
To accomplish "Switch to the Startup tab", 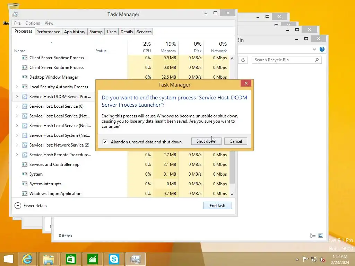I will point(96,32).
